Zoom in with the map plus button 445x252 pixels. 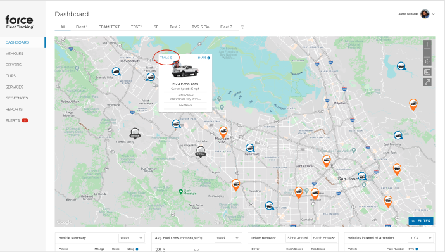click(427, 44)
